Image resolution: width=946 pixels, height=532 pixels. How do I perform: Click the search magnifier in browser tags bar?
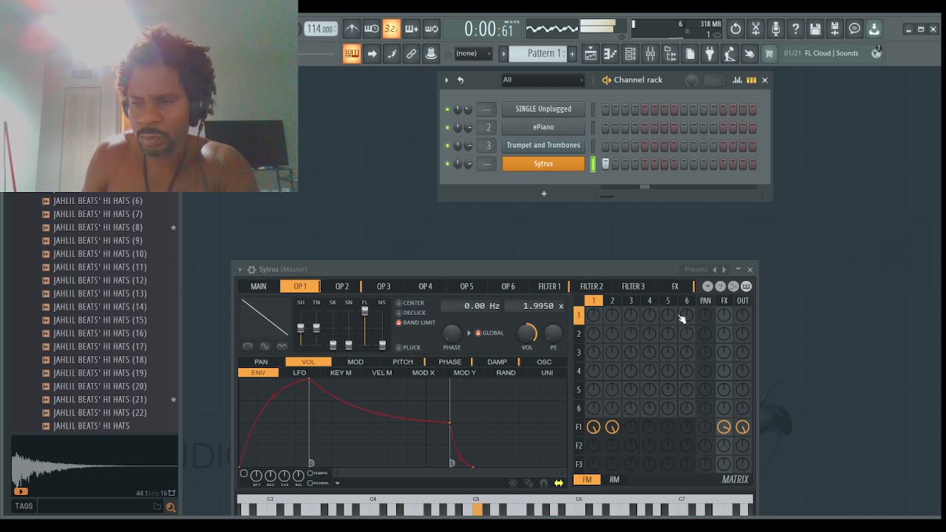(x=171, y=507)
